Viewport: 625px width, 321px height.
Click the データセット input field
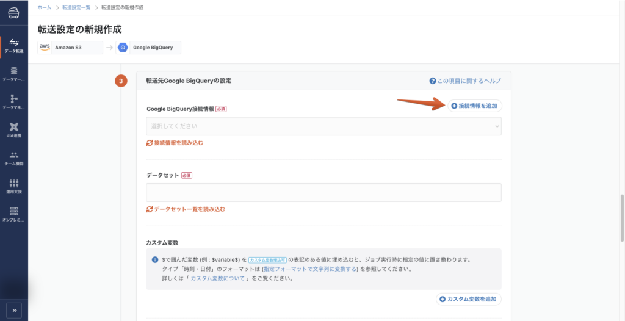point(323,193)
